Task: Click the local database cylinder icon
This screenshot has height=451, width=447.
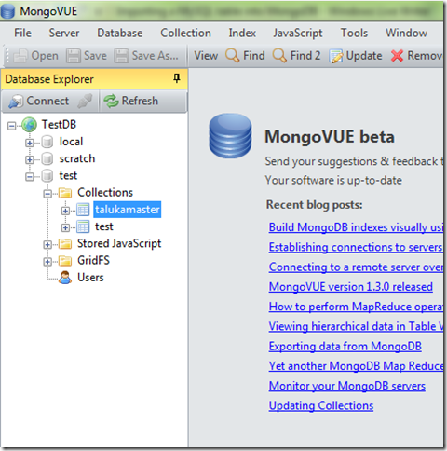Action: (47, 142)
